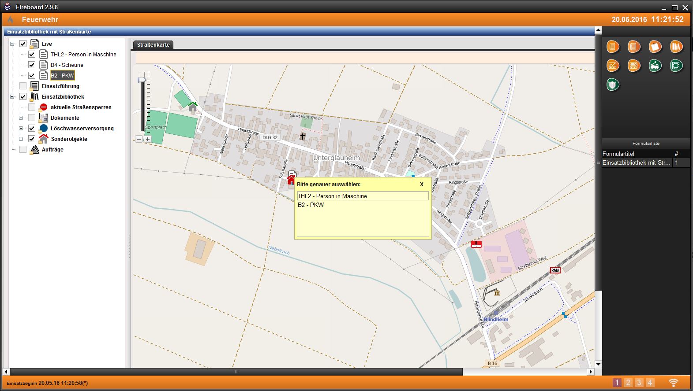Screen dimensions: 693x391
Task: Select the B4 - Scheune tree item
Action: click(67, 65)
